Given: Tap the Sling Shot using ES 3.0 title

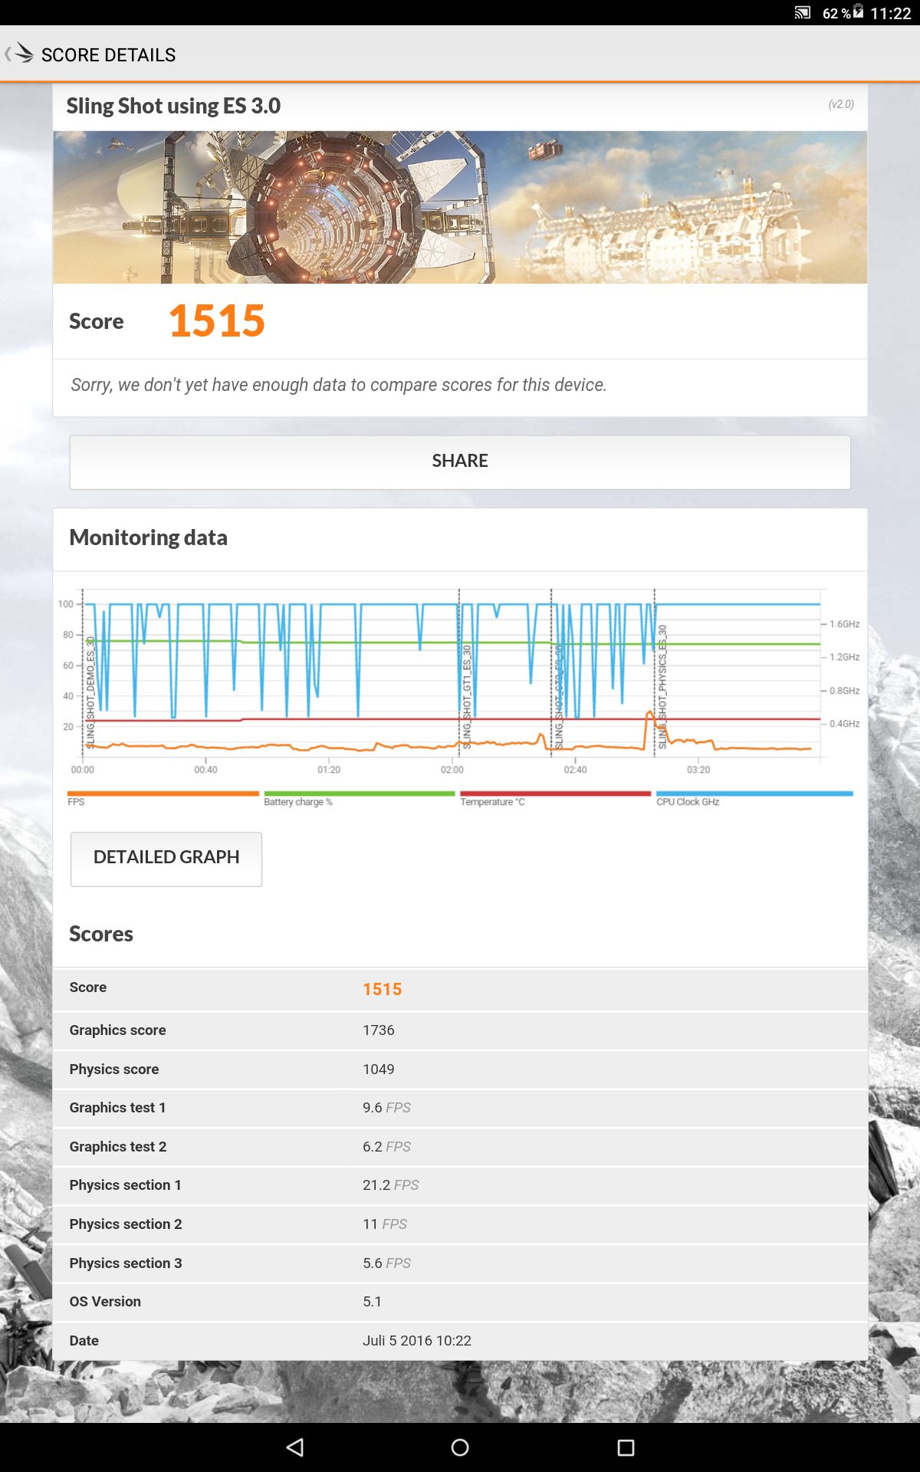Looking at the screenshot, I should click(x=173, y=106).
